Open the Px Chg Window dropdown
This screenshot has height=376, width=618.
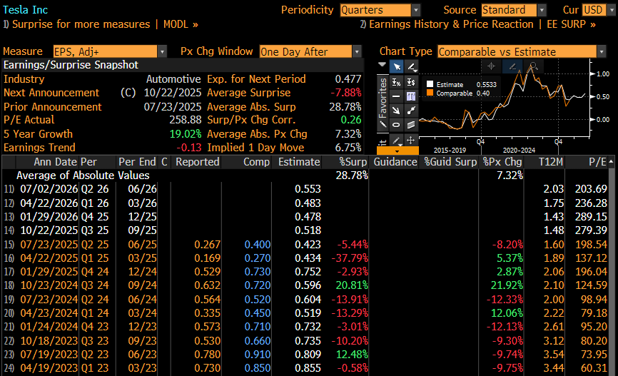[310, 51]
